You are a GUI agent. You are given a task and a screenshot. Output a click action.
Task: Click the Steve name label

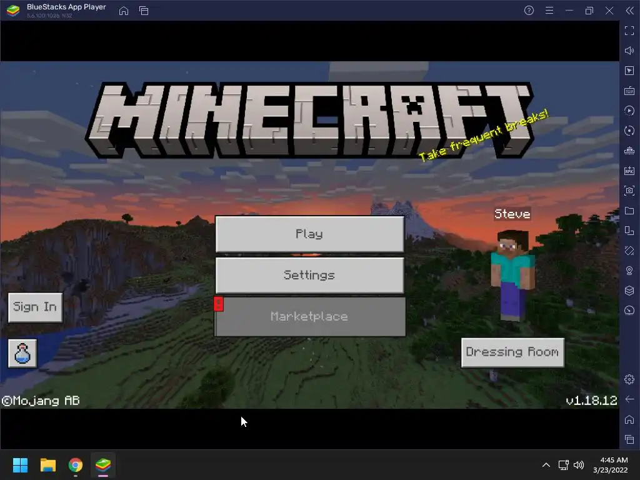(512, 214)
